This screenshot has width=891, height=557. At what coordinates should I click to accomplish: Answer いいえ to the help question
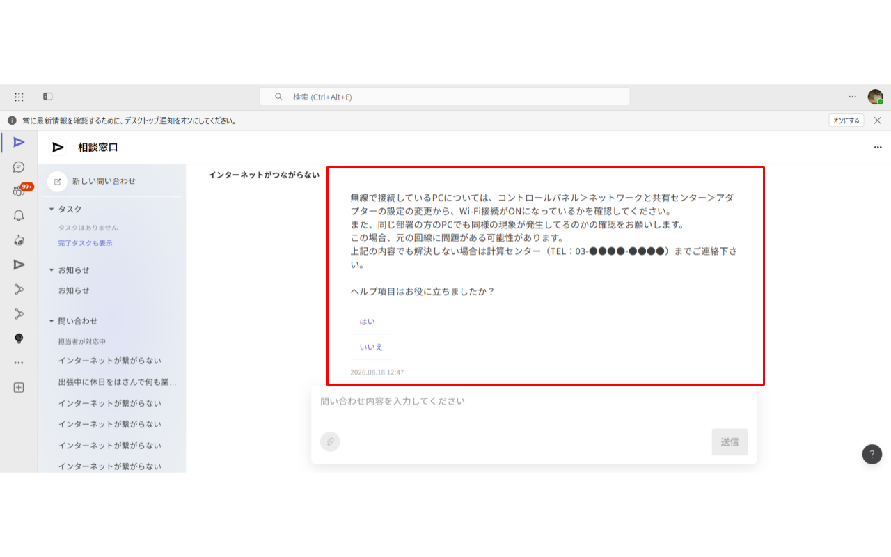click(371, 347)
